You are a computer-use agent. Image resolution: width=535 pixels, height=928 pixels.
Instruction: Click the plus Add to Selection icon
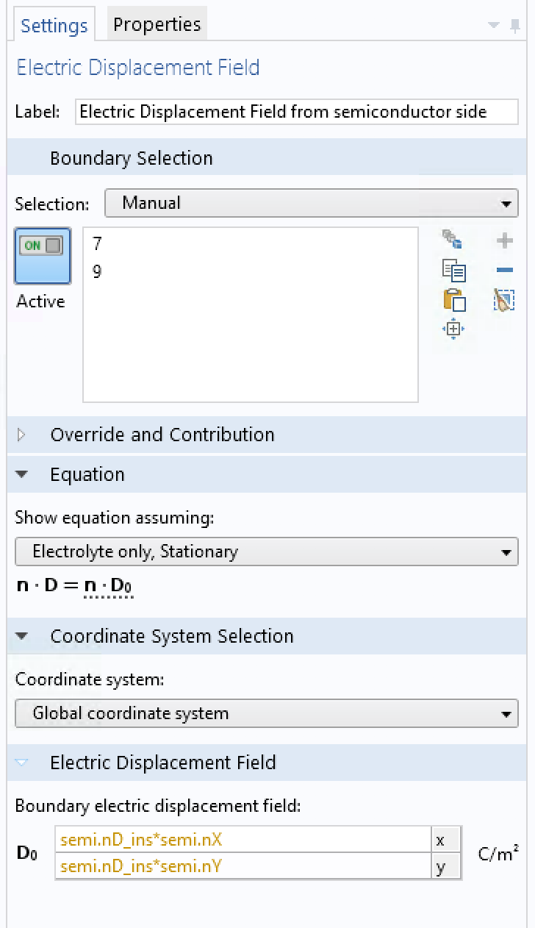pos(505,240)
